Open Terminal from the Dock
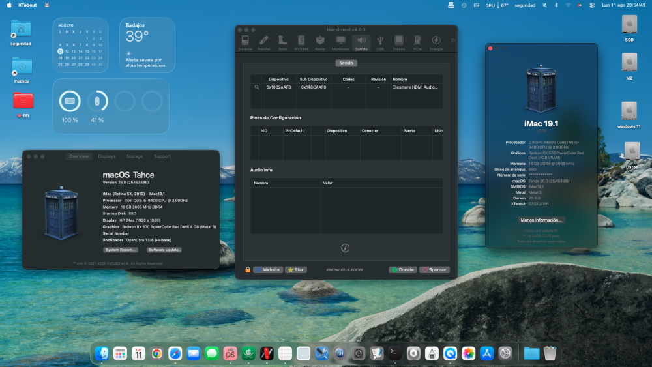This screenshot has width=652, height=367. coord(395,353)
